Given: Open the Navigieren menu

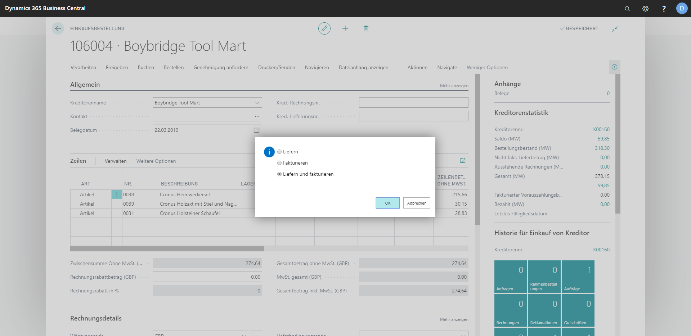Looking at the screenshot, I should coord(317,67).
